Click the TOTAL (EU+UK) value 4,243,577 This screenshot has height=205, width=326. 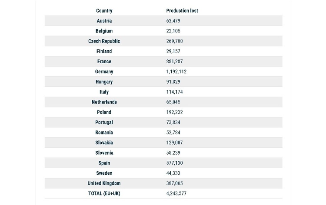click(x=176, y=193)
